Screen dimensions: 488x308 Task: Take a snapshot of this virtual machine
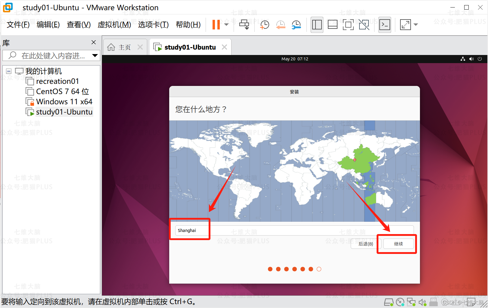[264, 25]
